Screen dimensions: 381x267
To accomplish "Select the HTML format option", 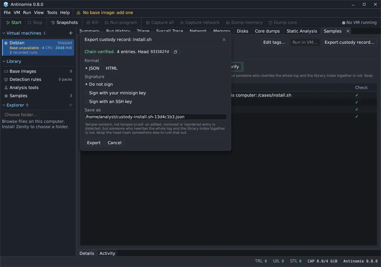I will [x=109, y=68].
